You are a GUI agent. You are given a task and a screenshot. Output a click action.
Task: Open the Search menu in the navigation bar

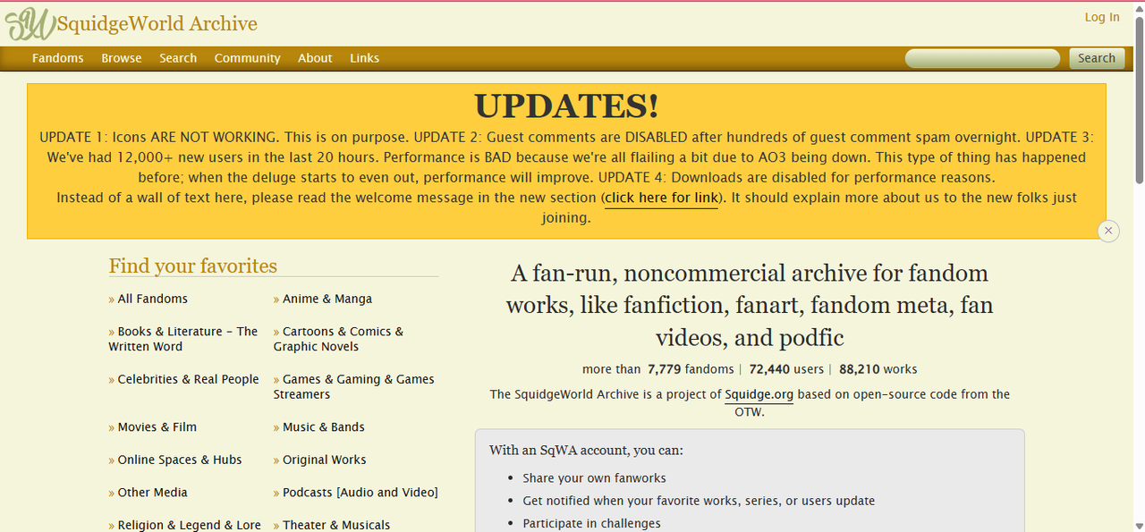(178, 58)
